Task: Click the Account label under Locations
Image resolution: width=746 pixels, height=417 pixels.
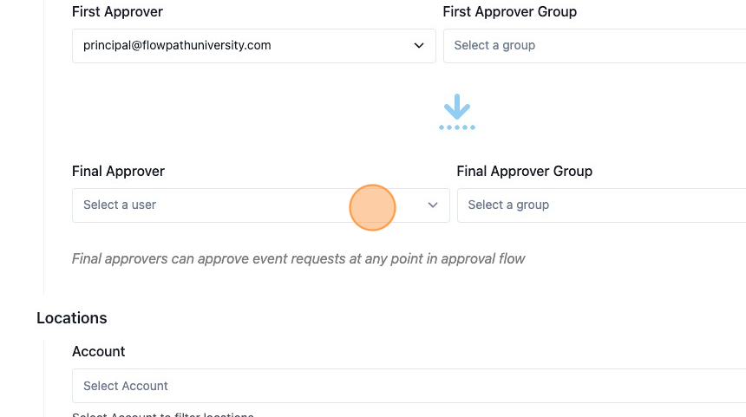Action: [x=99, y=351]
